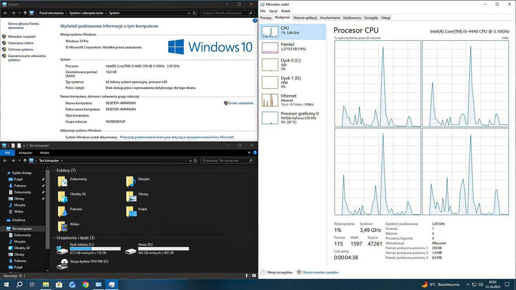The height and width of the screenshot is (290, 516).
Task: Go up one level in Ten komputer window
Action: pos(25,161)
